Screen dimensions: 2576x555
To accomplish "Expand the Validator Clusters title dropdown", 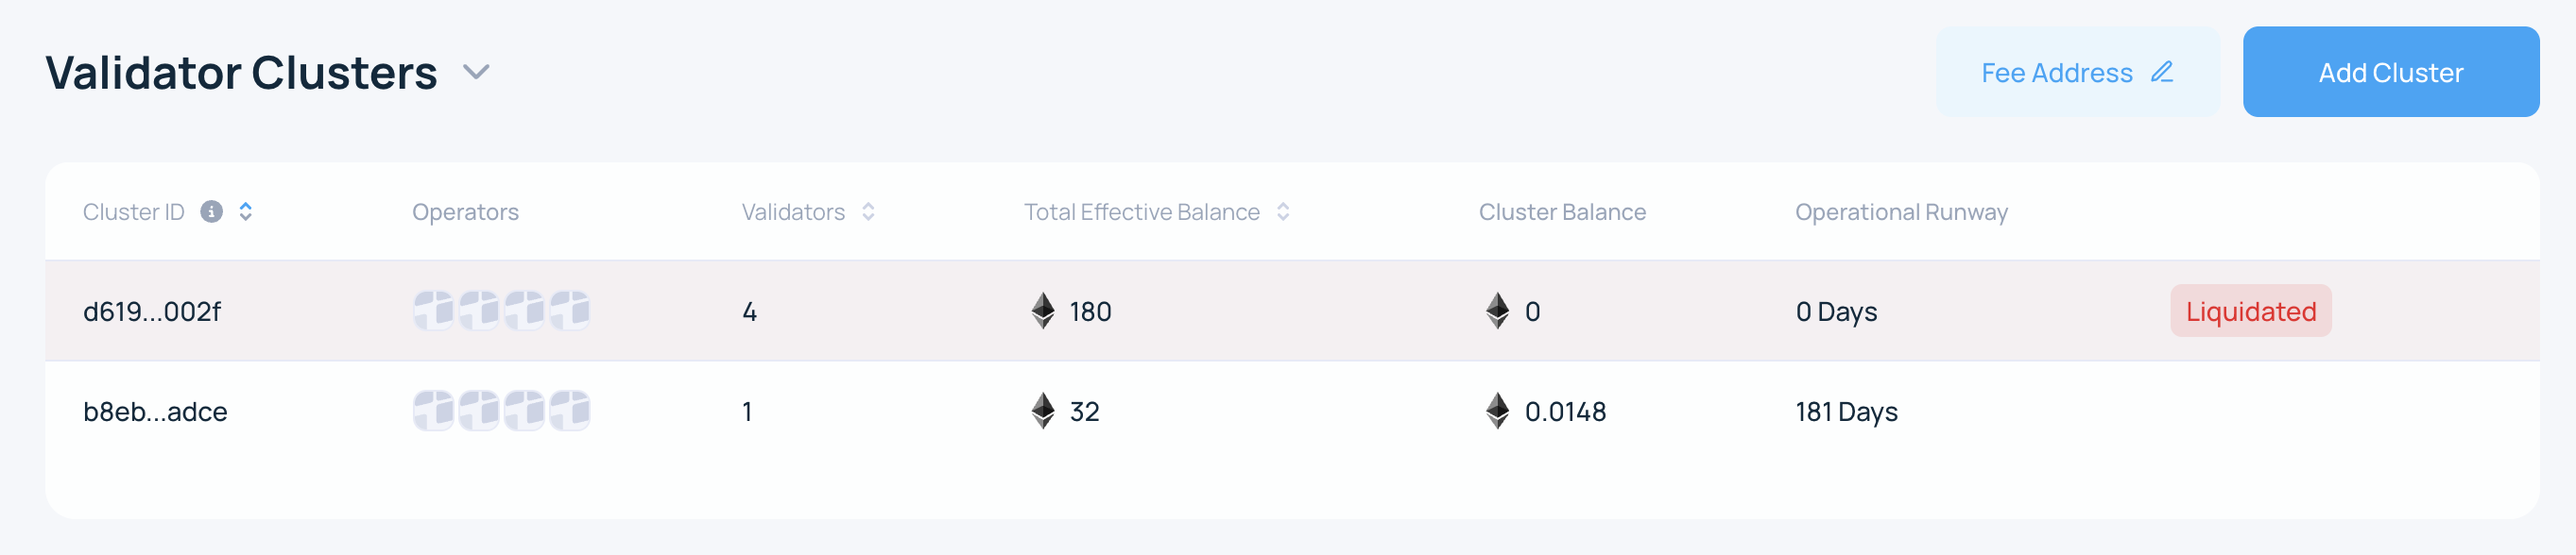I will 476,72.
